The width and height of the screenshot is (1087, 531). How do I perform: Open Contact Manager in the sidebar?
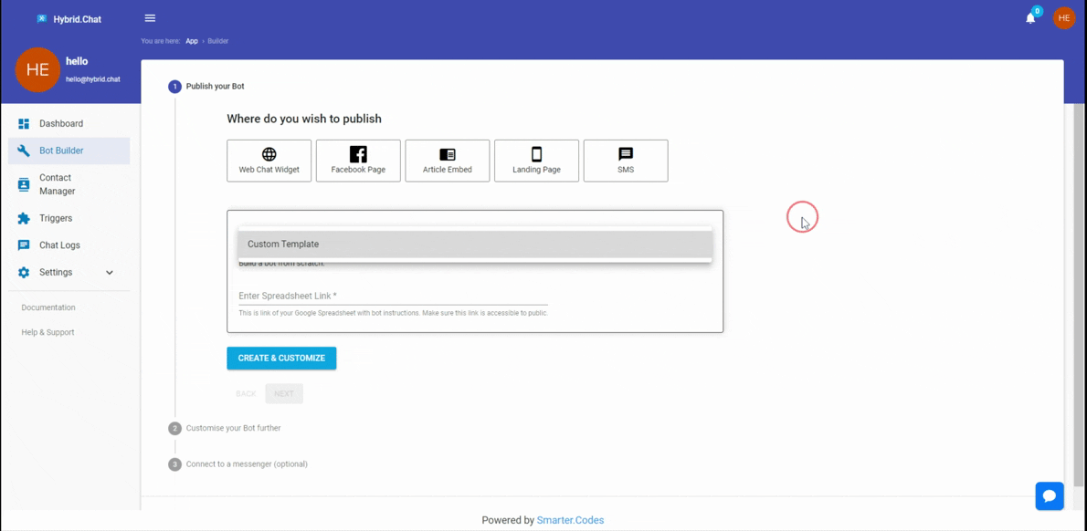coord(69,184)
